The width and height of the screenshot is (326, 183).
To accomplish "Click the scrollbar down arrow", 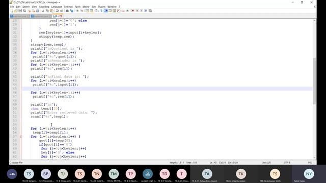I will 314,158.
